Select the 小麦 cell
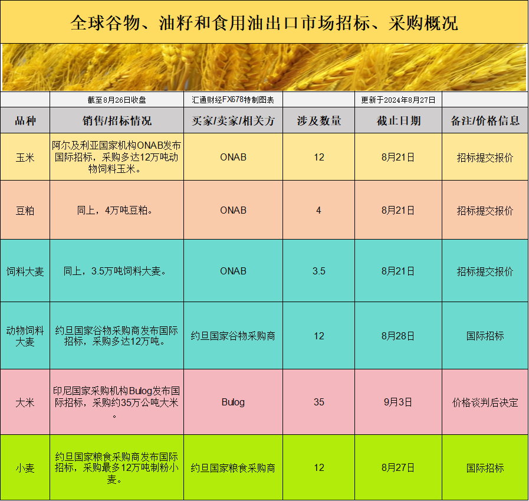This screenshot has width=529, height=501. click(25, 467)
